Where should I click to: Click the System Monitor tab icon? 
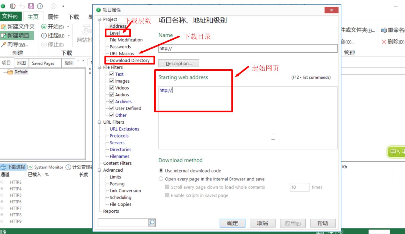coord(30,167)
